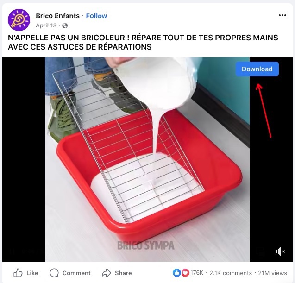The width and height of the screenshot is (295, 283).
Task: Open the Brico Enfants purple lightbulb avatar
Action: [19, 20]
